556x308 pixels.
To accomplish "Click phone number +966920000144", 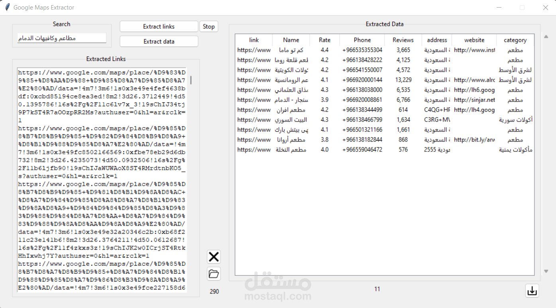I will tap(362, 80).
